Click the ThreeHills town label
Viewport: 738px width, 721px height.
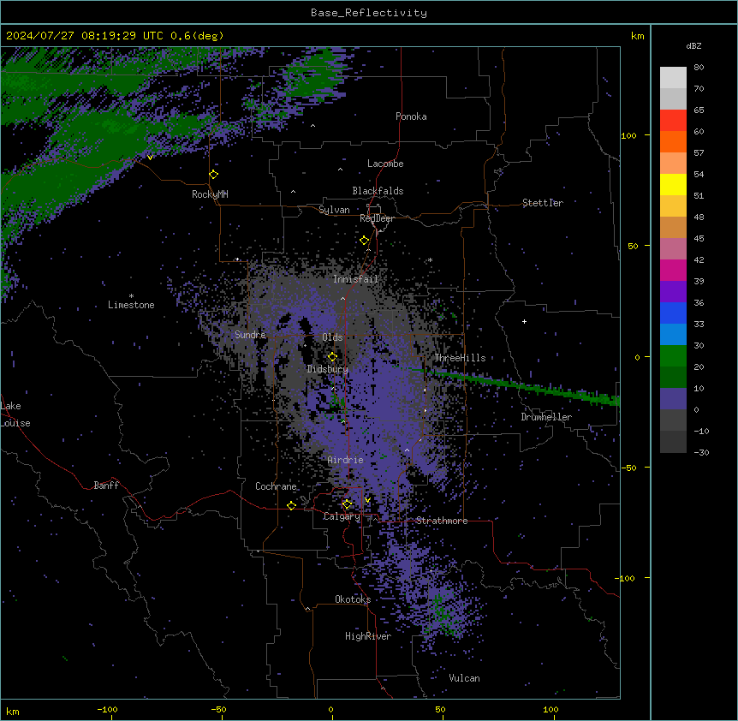460,358
